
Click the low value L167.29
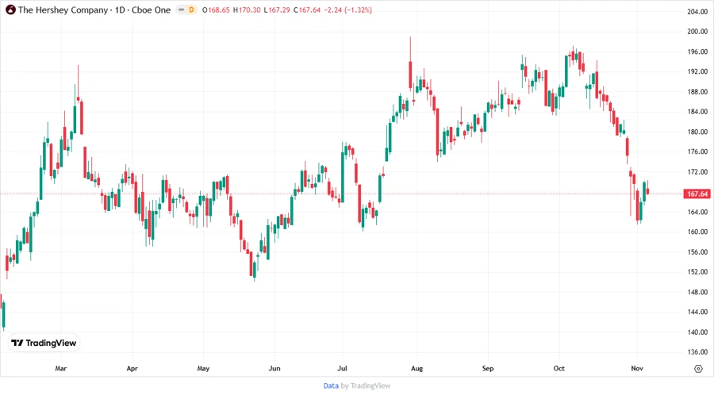click(x=277, y=10)
